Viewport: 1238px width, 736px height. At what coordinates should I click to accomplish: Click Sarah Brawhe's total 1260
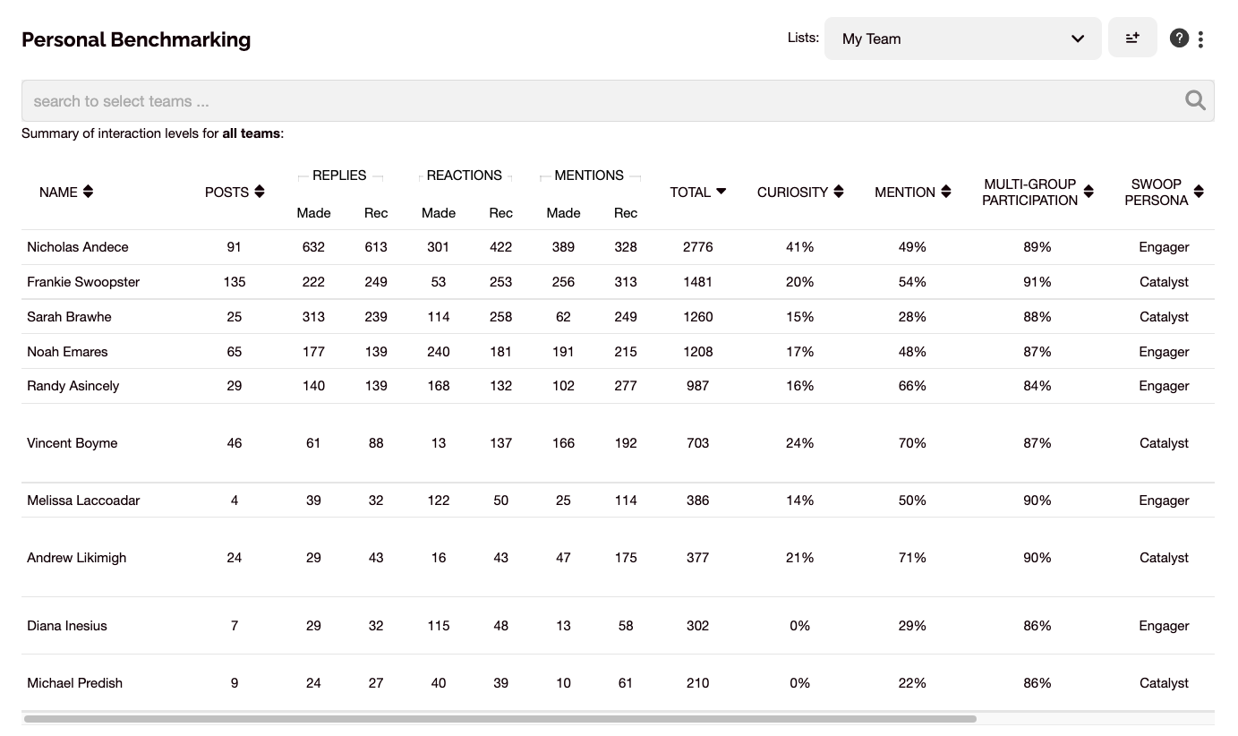(698, 317)
